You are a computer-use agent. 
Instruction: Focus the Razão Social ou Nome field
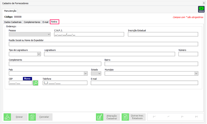coord(103,44)
